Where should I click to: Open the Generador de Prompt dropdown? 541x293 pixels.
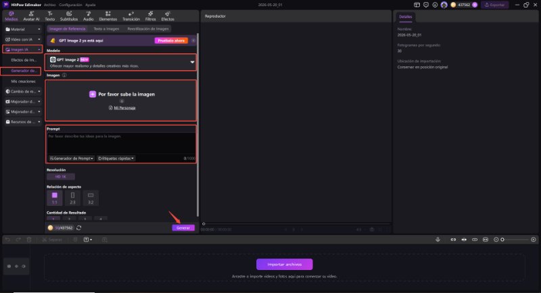(71, 159)
